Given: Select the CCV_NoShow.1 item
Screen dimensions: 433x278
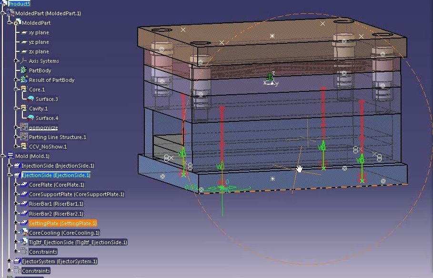Looking at the screenshot, I should tap(48, 147).
